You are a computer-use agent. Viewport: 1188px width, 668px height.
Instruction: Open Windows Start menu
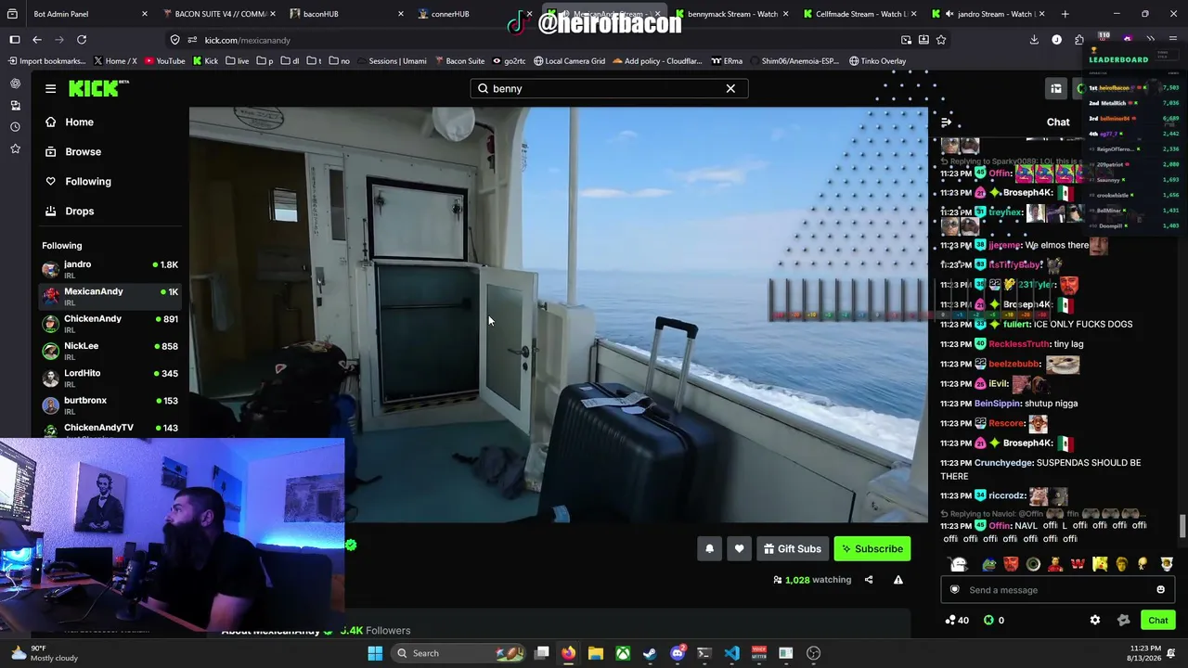click(x=375, y=653)
